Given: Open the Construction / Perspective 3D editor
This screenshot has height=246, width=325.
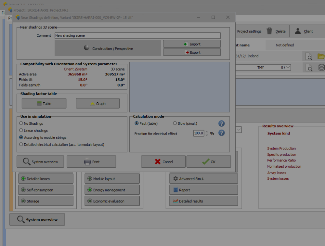Looking at the screenshot, I should click(x=108, y=48).
